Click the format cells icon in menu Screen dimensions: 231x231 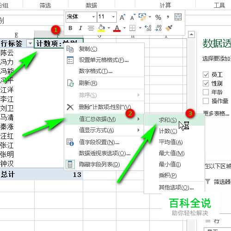pyautogui.click(x=70, y=60)
